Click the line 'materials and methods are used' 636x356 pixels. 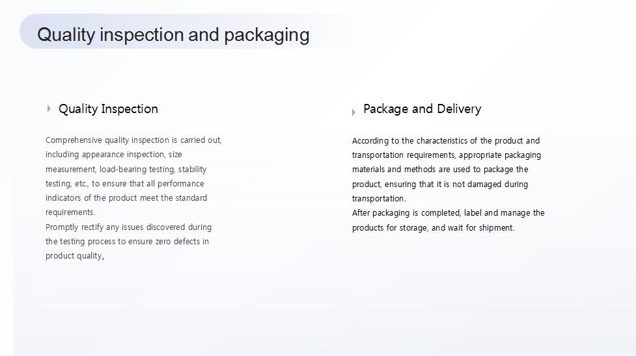(x=440, y=170)
